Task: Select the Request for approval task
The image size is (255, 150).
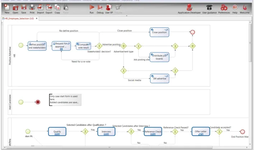Action: tap(61, 46)
